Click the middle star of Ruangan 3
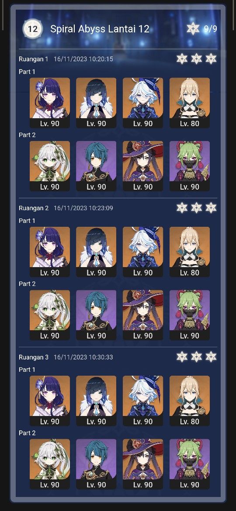 [x=196, y=356]
